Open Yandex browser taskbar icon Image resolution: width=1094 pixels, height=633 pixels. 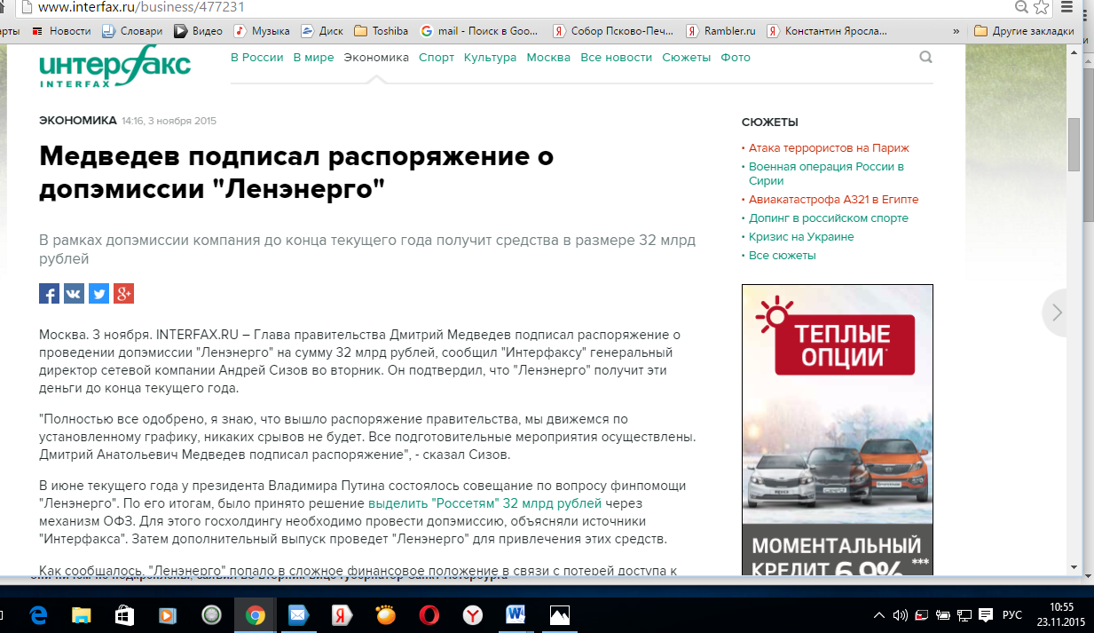click(x=474, y=614)
